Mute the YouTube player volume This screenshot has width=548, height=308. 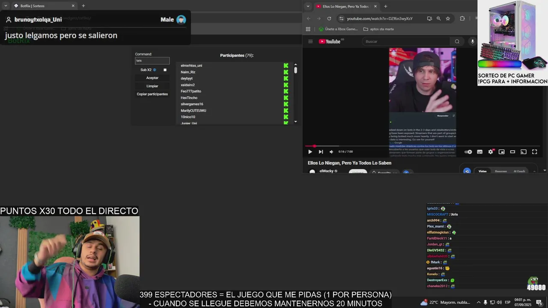click(x=331, y=152)
